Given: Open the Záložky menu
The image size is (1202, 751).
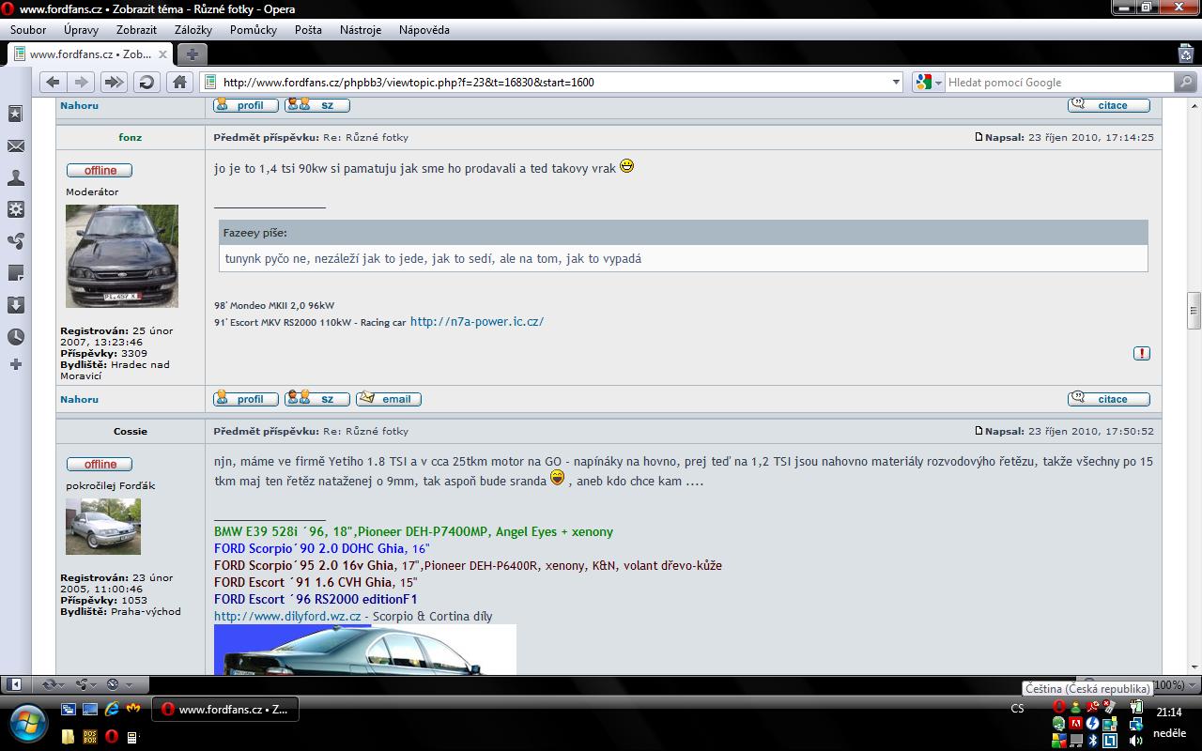Looking at the screenshot, I should point(193,30).
